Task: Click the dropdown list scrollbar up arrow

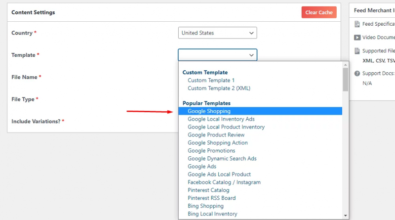Action: (346, 65)
